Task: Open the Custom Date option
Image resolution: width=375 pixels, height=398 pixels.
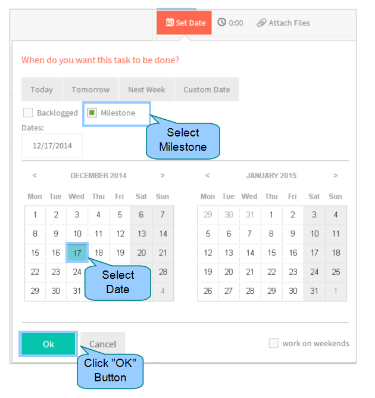Action: (207, 89)
